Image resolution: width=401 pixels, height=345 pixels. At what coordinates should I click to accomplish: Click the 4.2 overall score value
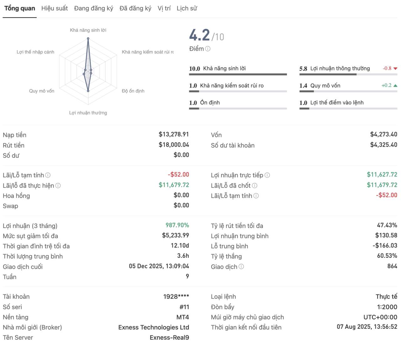200,35
